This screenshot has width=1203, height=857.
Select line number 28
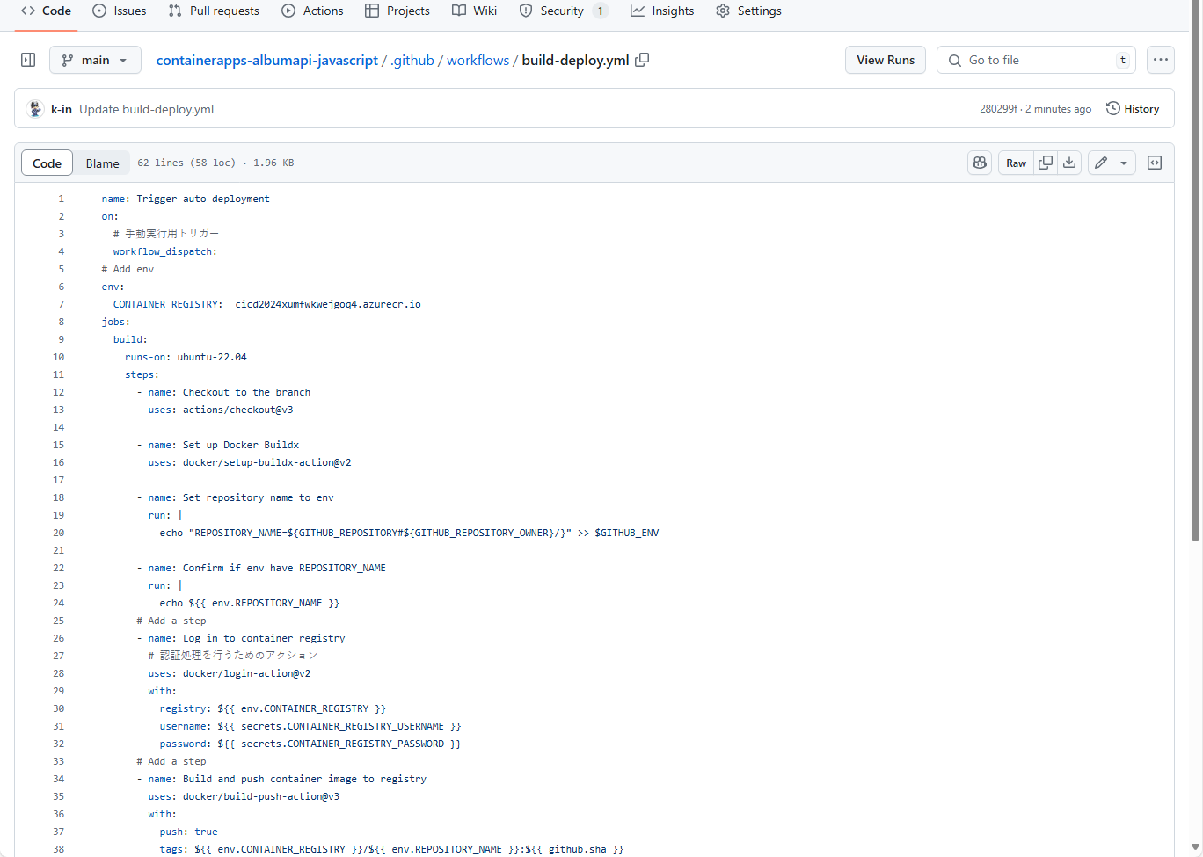click(59, 673)
